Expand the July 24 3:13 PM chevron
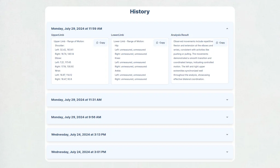Screen dimensions: 280x168 tap(227, 135)
